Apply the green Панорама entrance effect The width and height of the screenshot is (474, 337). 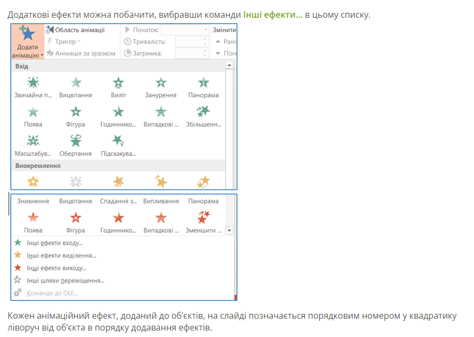coord(204,88)
